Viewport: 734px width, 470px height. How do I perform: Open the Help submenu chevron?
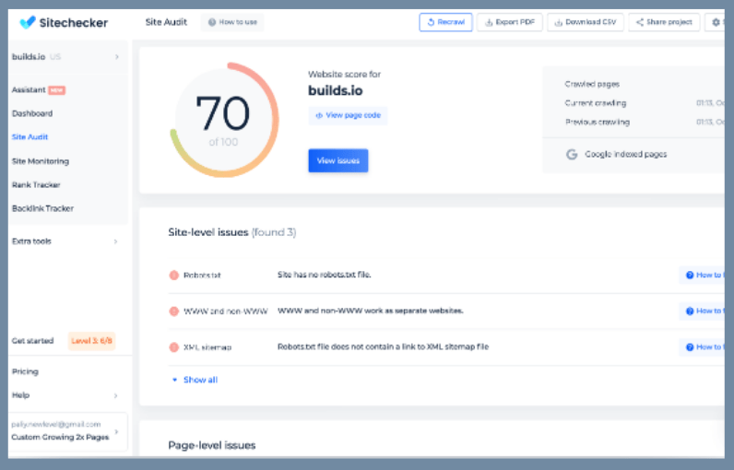point(115,395)
